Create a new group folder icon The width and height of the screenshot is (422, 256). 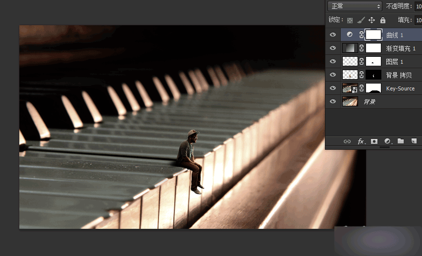[401, 141]
